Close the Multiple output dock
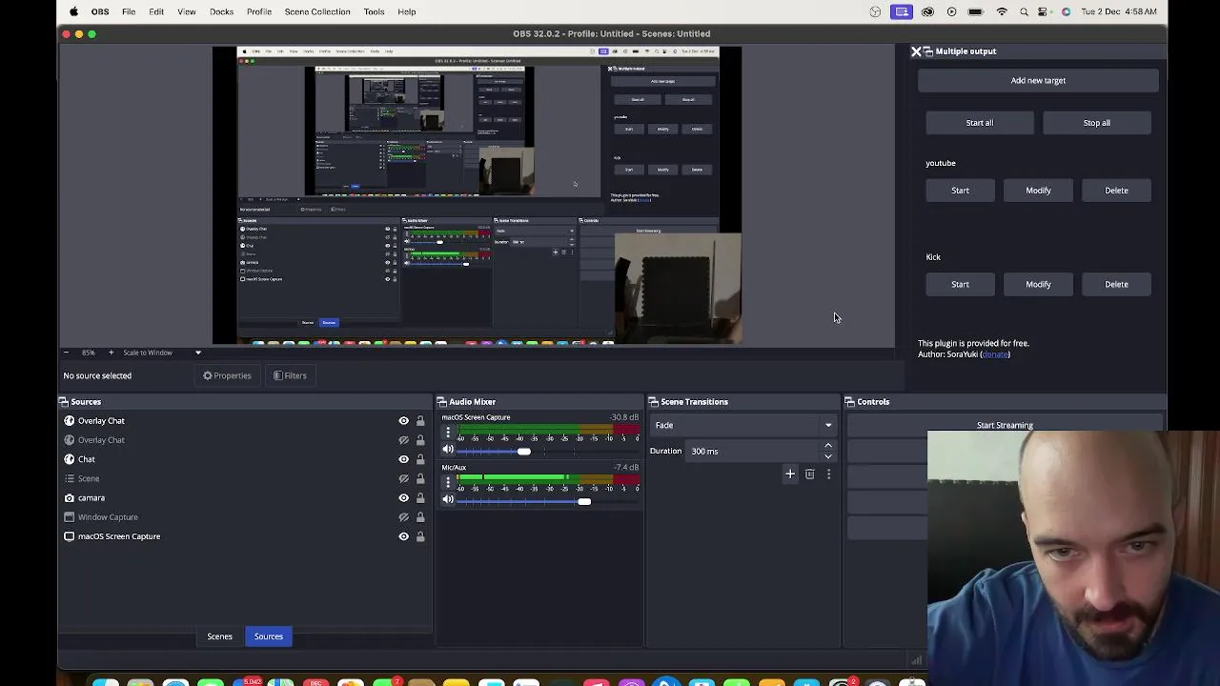 [916, 51]
